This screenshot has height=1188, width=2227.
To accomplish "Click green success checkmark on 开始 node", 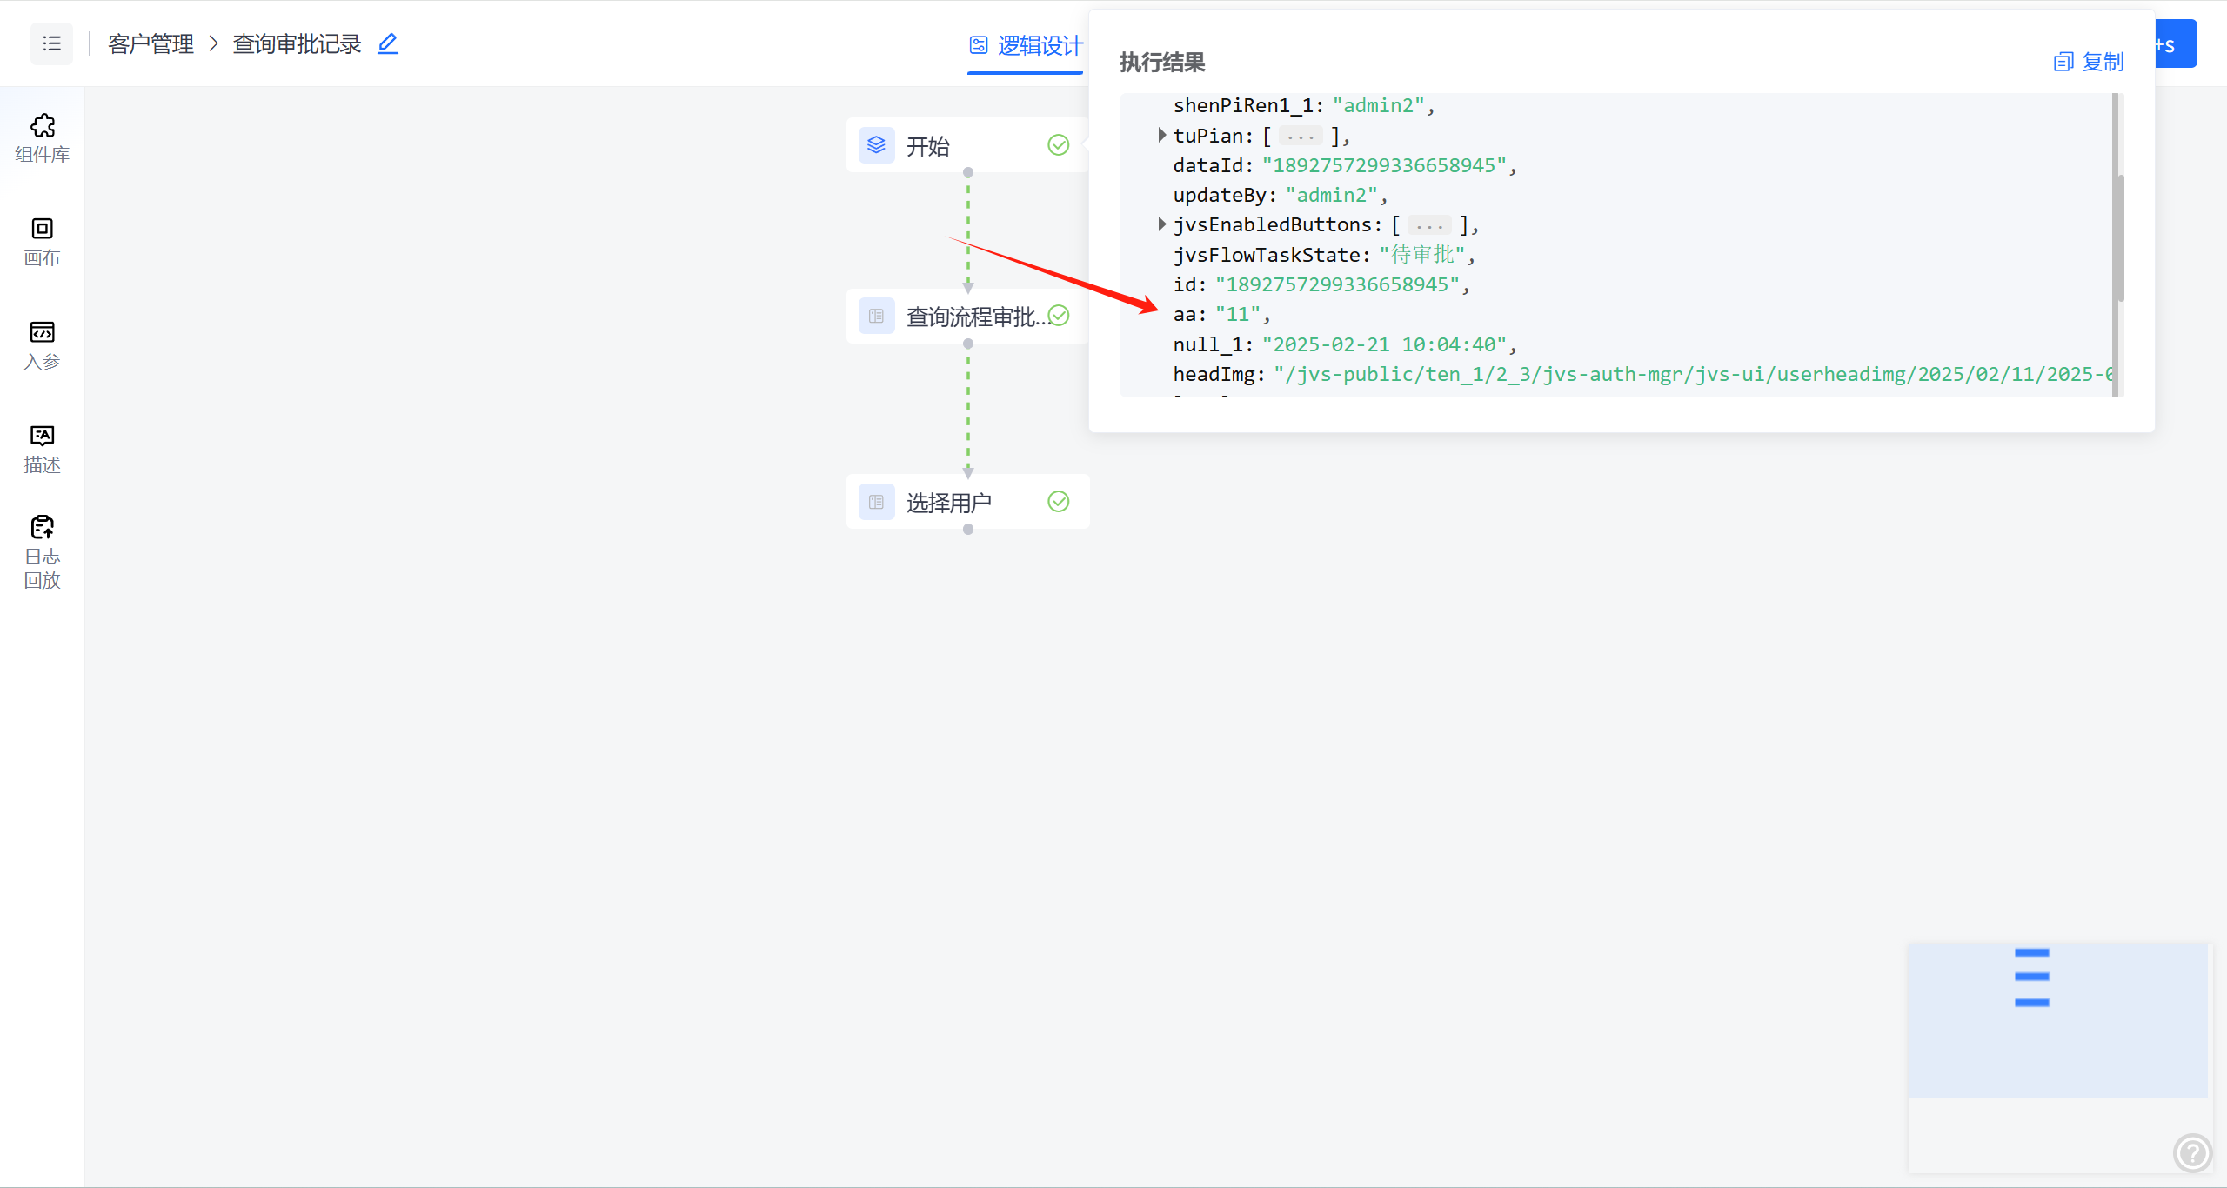I will 1058,145.
